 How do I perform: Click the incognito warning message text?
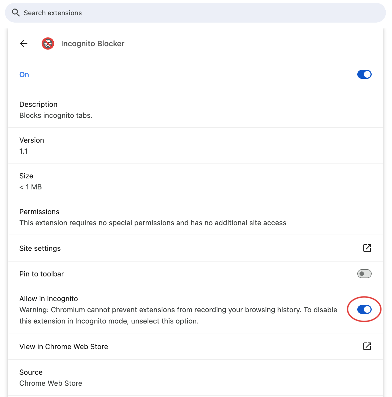178,316
